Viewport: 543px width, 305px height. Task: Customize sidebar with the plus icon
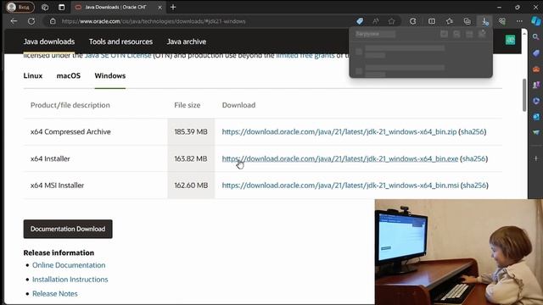[536, 158]
